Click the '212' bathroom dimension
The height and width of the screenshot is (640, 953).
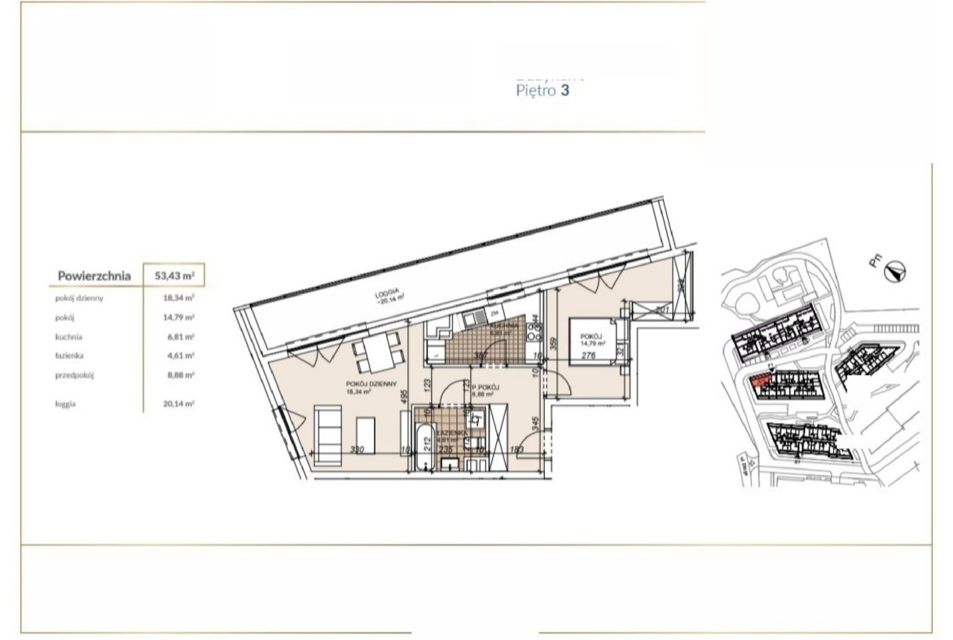428,444
